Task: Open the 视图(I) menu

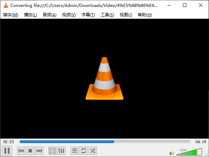Action: pos(126,15)
